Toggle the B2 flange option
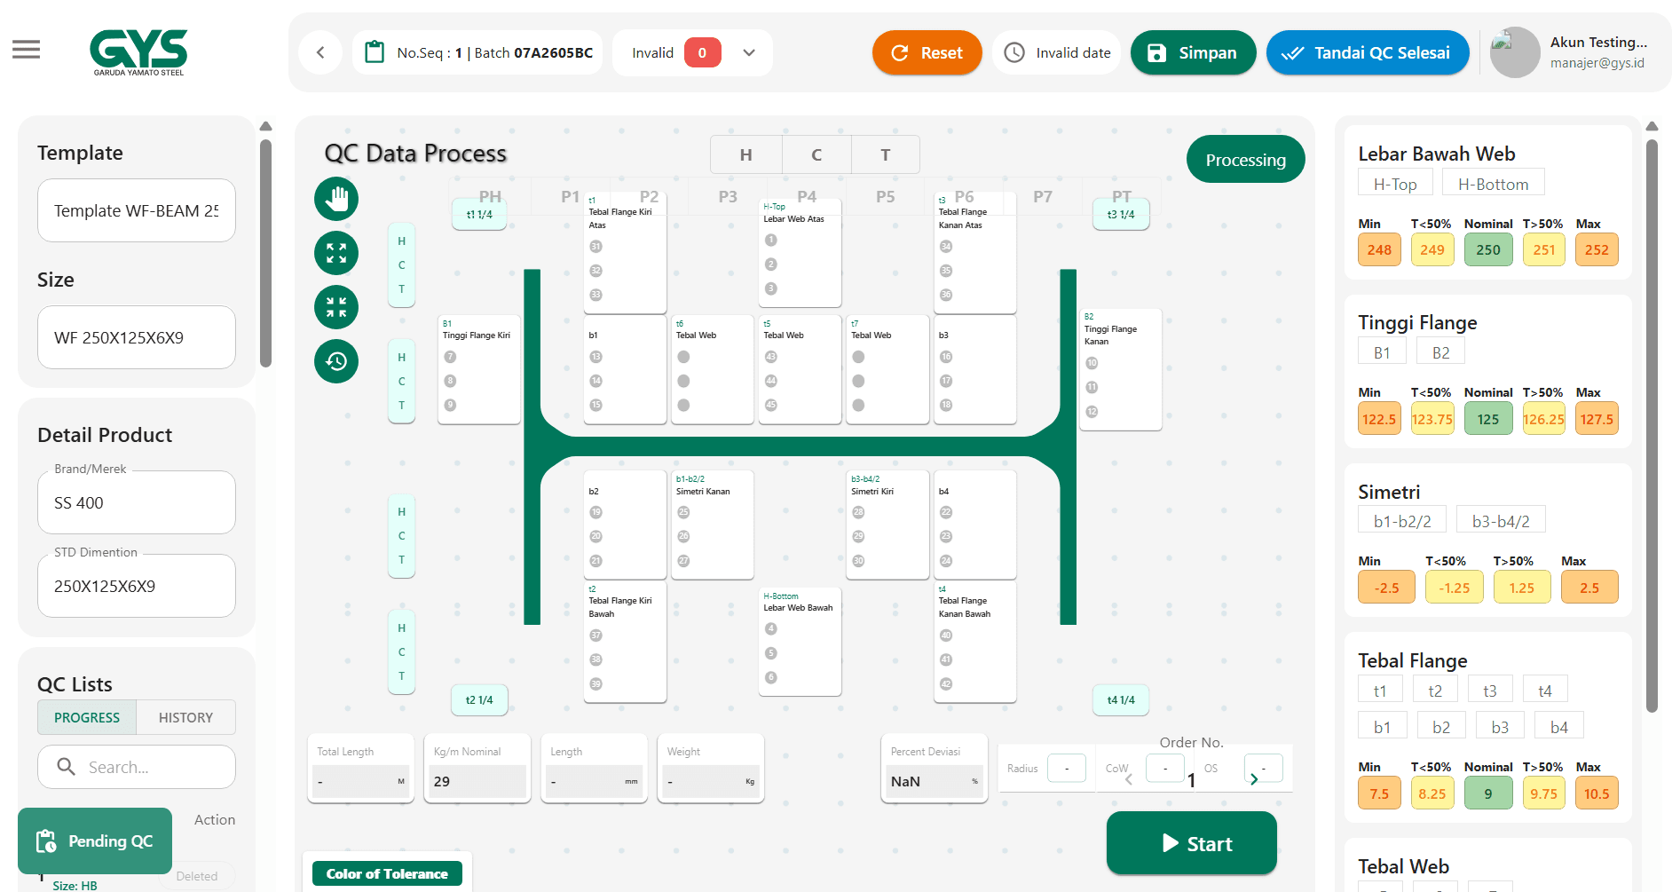 click(x=1440, y=352)
